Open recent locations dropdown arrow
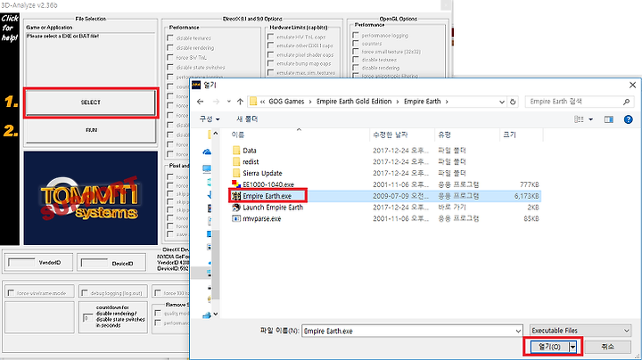Image resolution: width=642 pixels, height=360 pixels. (x=229, y=102)
